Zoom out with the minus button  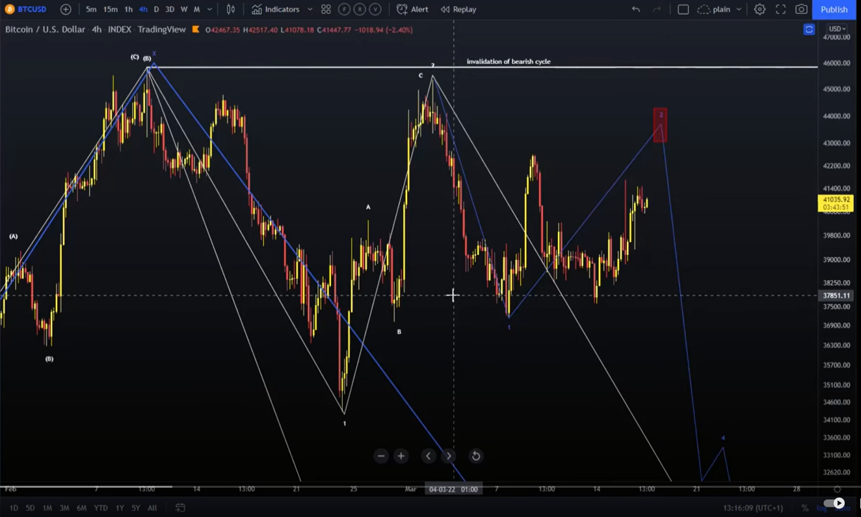[381, 456]
